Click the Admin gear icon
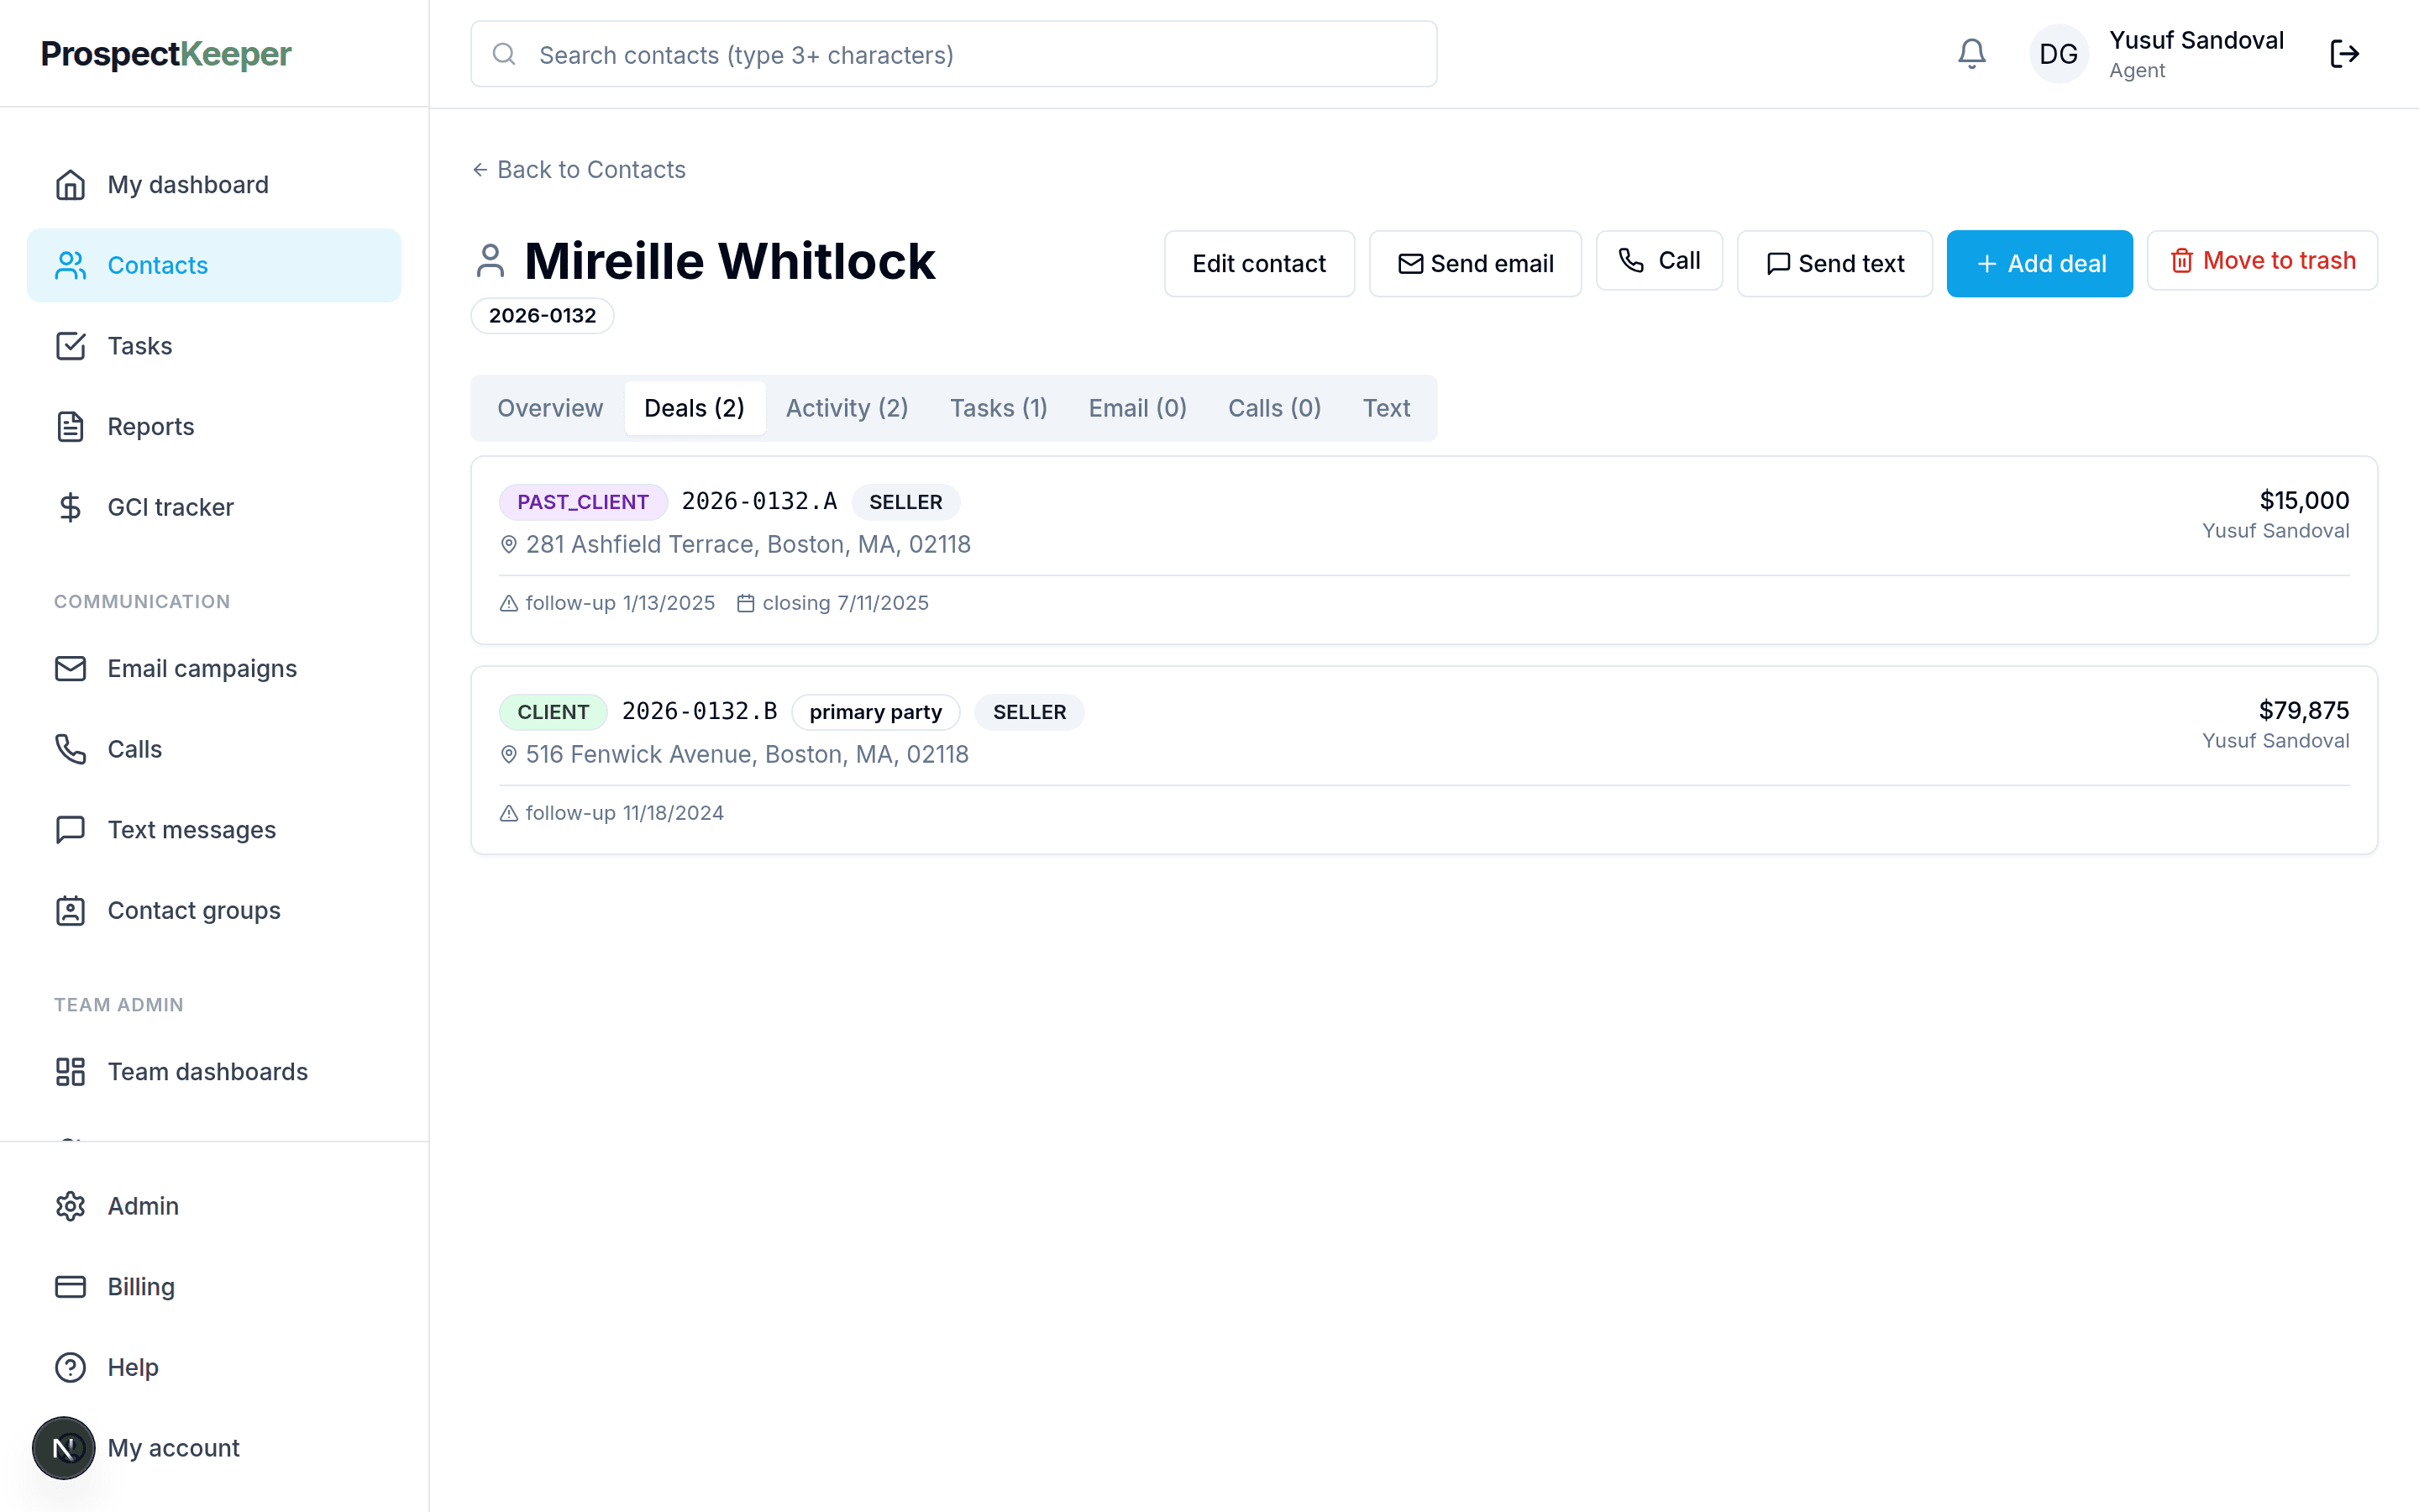The width and height of the screenshot is (2419, 1512). pyautogui.click(x=70, y=1206)
